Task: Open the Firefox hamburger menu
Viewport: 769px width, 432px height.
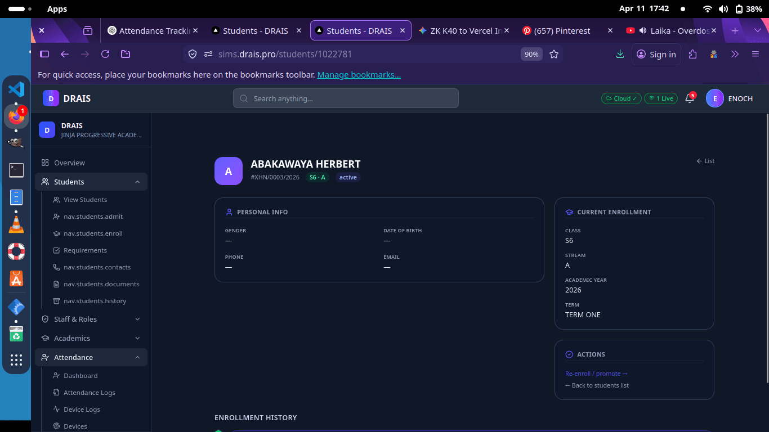Action: [x=755, y=54]
